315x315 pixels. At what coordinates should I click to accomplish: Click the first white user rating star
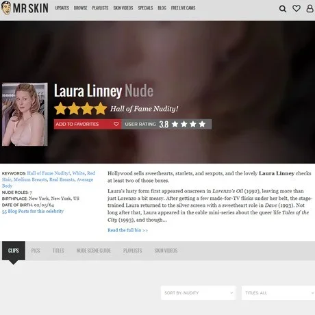tap(175, 124)
